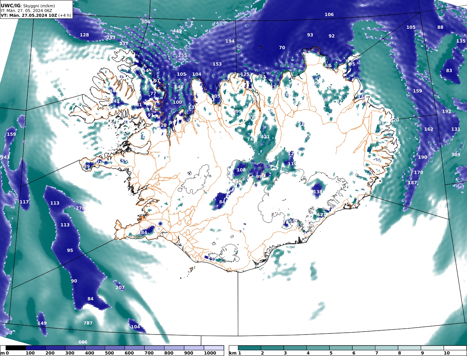Screen dimensions: 467x356
Task: Click the '500' label on the meter scale
Action: tap(109, 353)
